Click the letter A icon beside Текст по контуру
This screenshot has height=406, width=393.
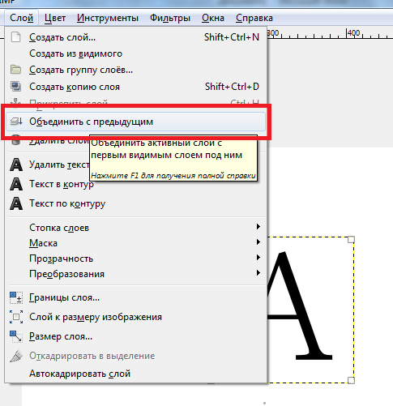coord(16,203)
